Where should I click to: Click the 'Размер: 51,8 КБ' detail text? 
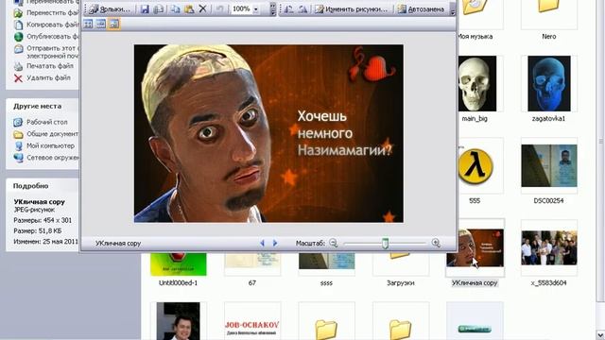[x=38, y=230]
